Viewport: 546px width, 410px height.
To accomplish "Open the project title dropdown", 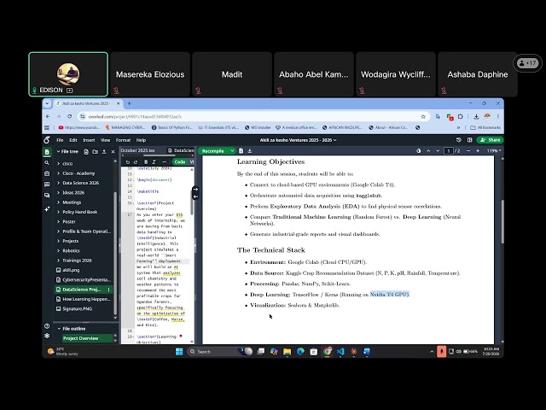I will click(298, 140).
